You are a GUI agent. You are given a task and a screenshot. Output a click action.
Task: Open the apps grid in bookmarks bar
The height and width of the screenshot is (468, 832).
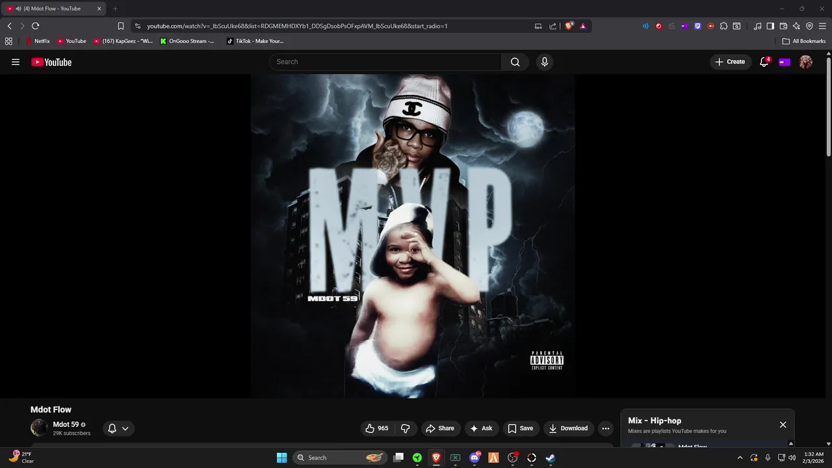8,41
